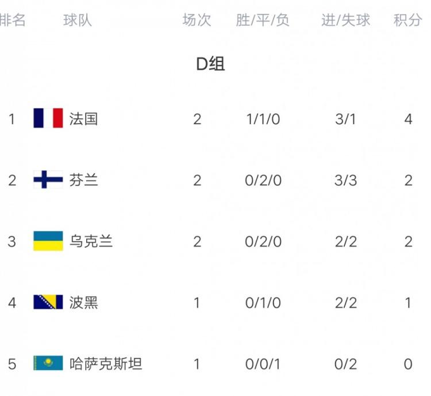Viewport: 431px width, 396px height.
Task: Click the Ukraine flag icon
Action: point(48,241)
